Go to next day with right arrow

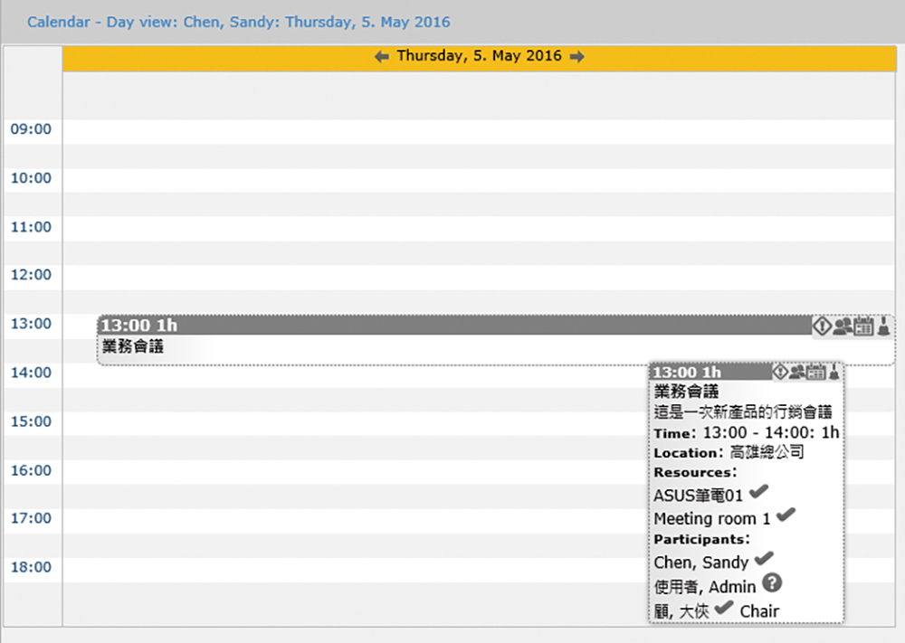point(576,56)
